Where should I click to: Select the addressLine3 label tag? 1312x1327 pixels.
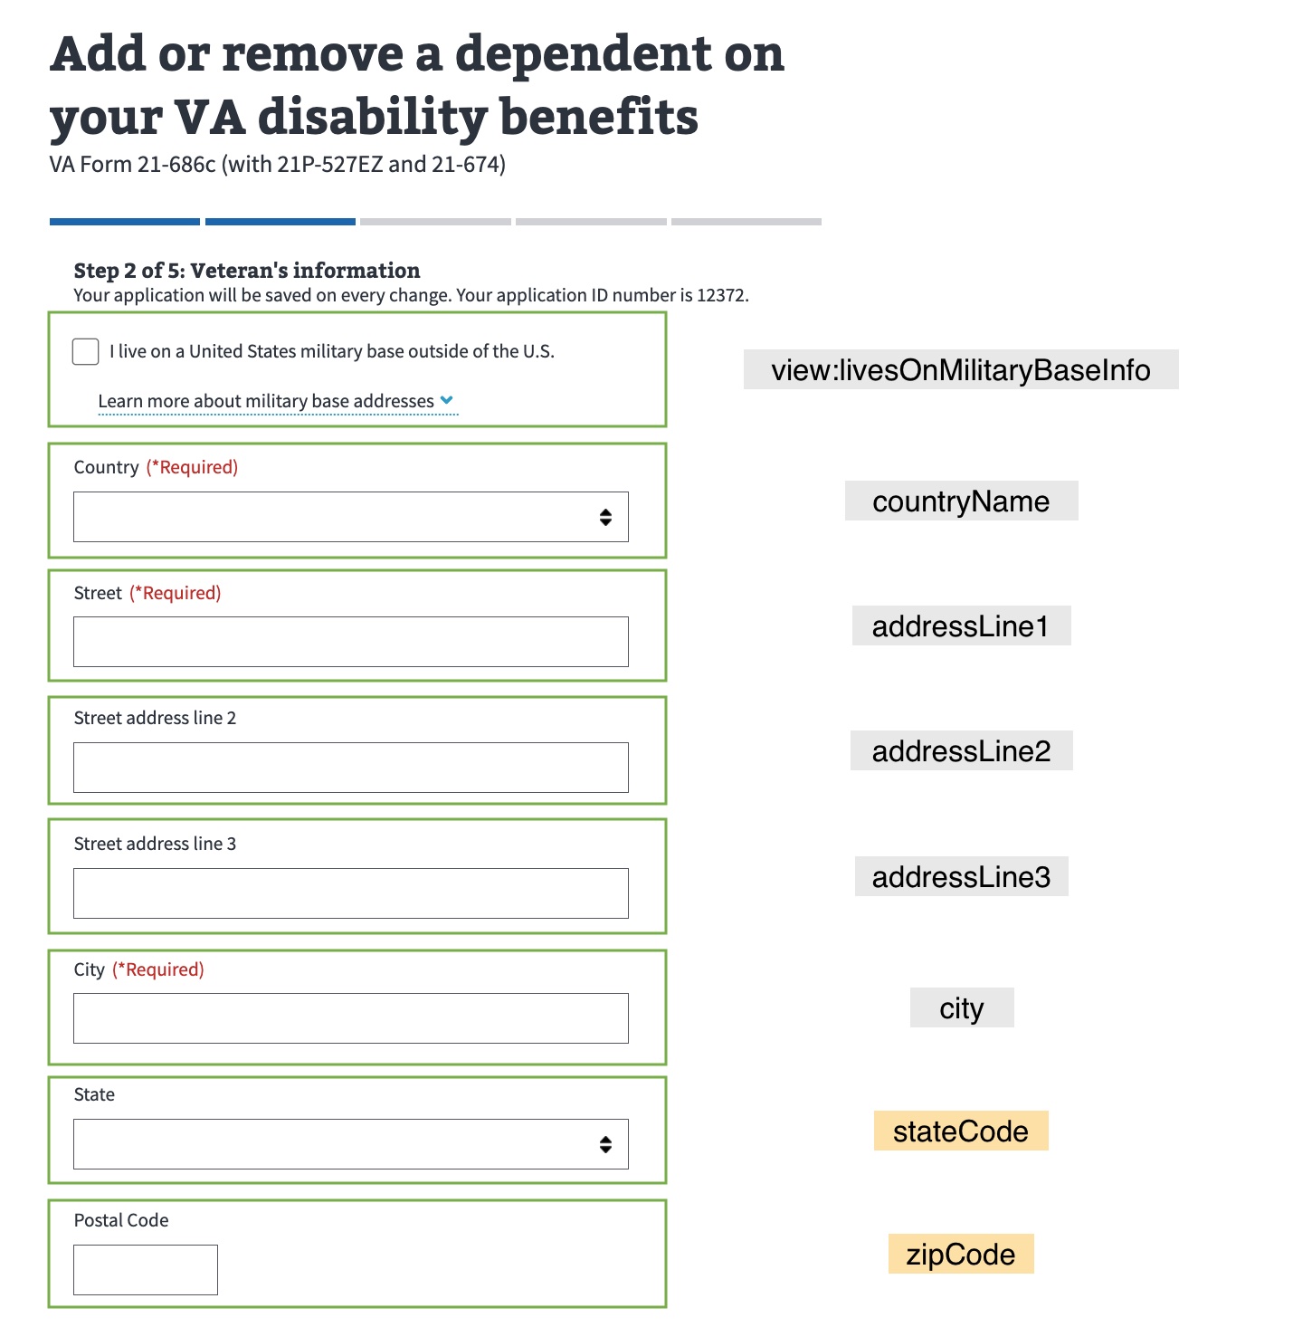click(961, 875)
